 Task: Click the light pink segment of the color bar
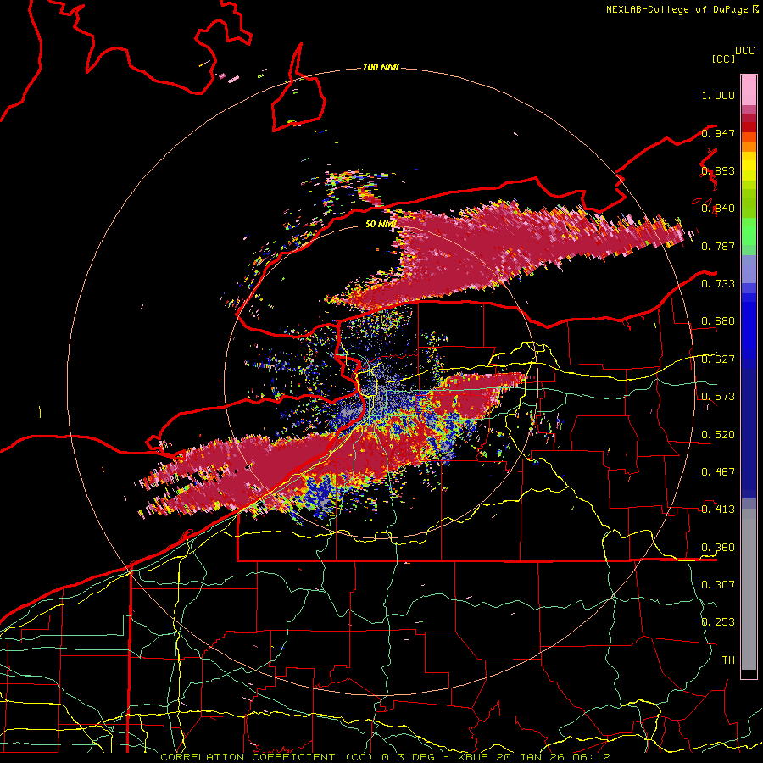coord(749,90)
